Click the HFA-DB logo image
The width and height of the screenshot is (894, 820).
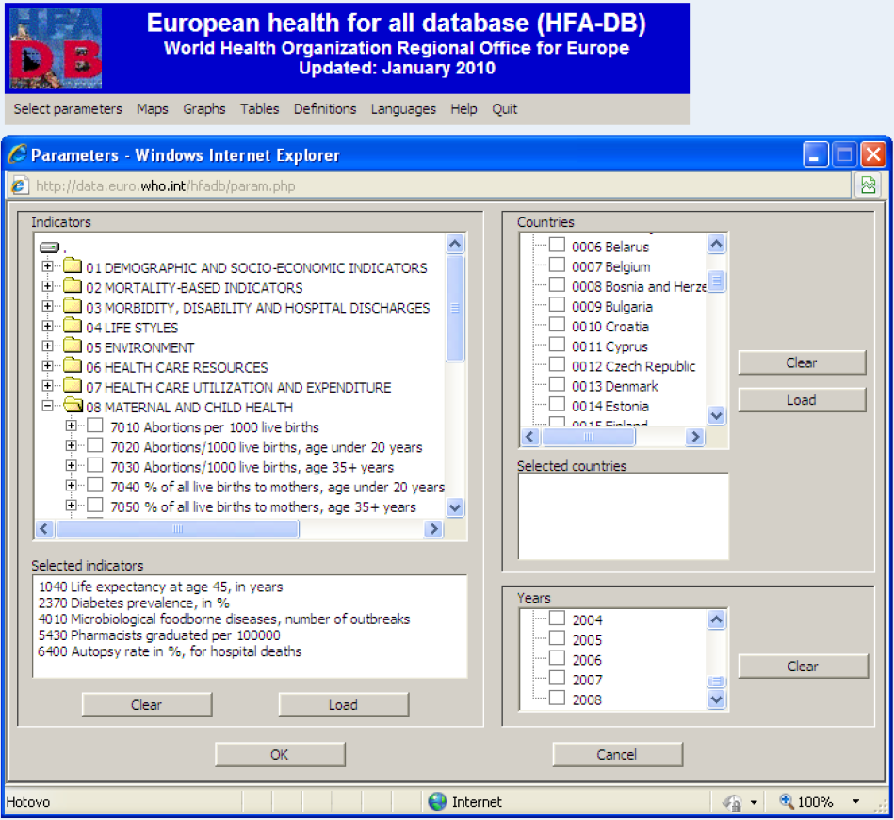(56, 48)
